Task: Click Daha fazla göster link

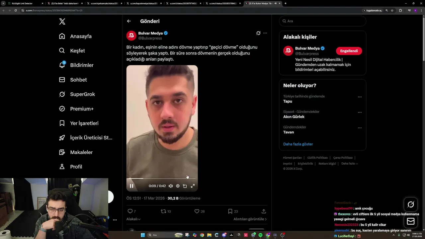Action: (x=298, y=144)
